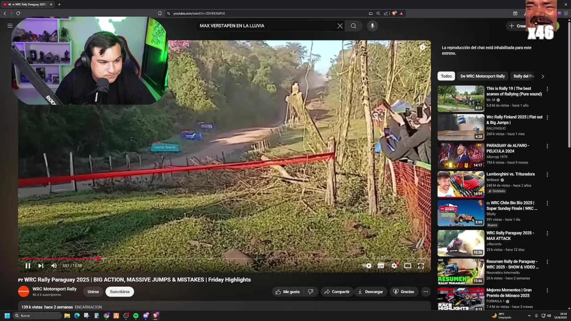Screen dimensions: 571x321
Task: Open more actions ellipsis below video
Action: 426,292
